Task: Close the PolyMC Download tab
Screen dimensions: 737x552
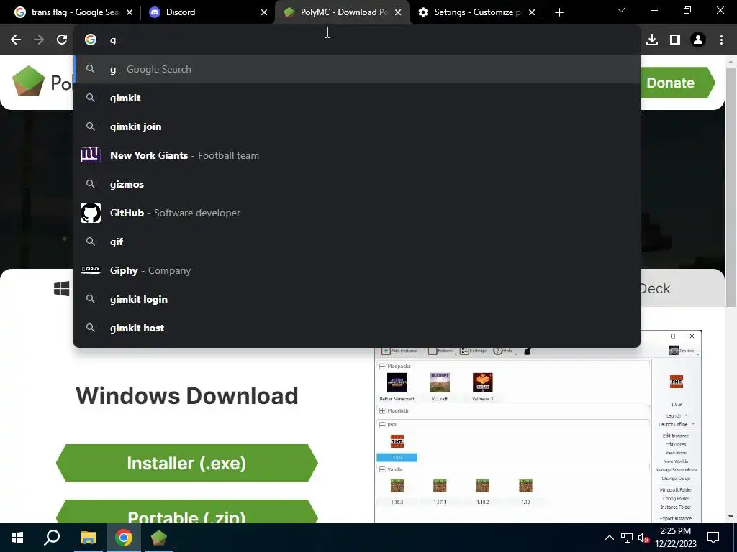Action: [398, 12]
